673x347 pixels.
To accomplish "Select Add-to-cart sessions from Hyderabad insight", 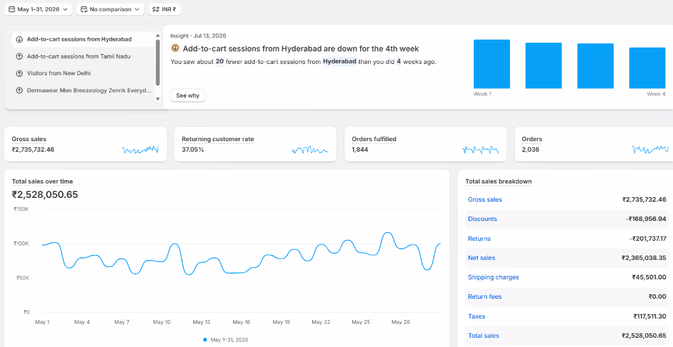I will (x=83, y=40).
